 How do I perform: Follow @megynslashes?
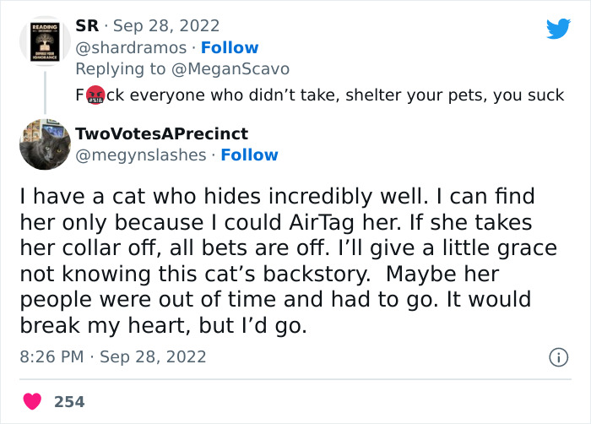click(249, 155)
